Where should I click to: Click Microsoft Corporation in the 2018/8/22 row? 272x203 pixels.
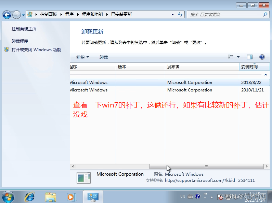(190, 83)
